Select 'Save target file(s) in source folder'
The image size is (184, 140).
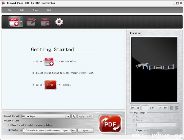(10, 125)
